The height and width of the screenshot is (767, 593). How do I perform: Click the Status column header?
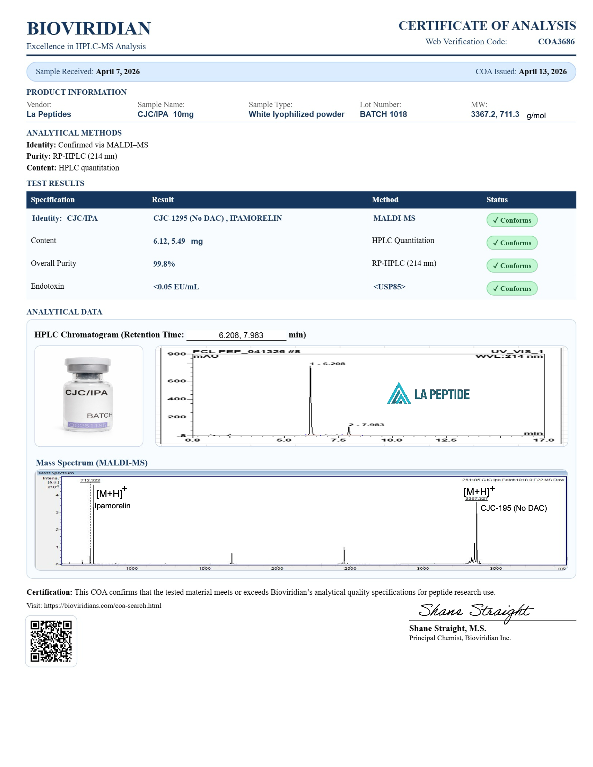[497, 199]
